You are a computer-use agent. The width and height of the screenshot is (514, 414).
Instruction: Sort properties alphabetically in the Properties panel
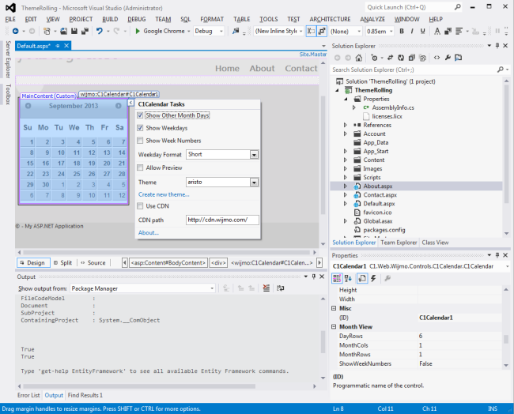[350, 278]
